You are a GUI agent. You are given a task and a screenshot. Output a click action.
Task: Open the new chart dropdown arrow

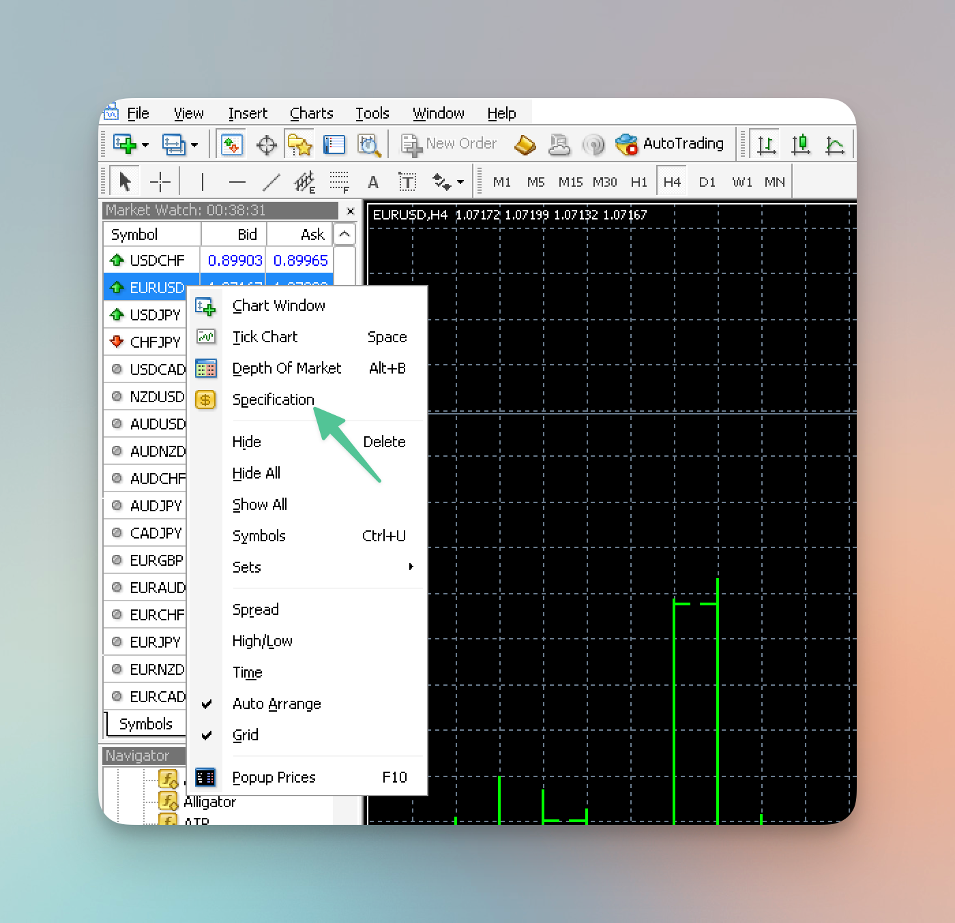tap(145, 145)
